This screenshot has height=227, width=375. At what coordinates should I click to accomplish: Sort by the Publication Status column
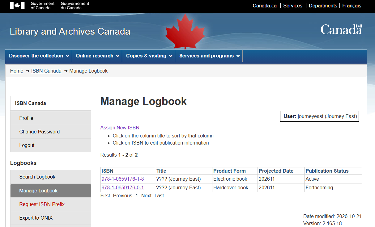point(327,171)
